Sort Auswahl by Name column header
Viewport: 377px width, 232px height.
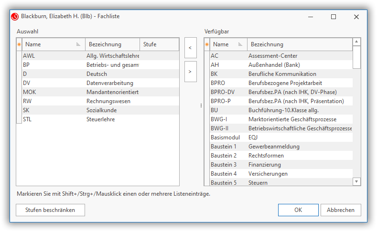54,44
